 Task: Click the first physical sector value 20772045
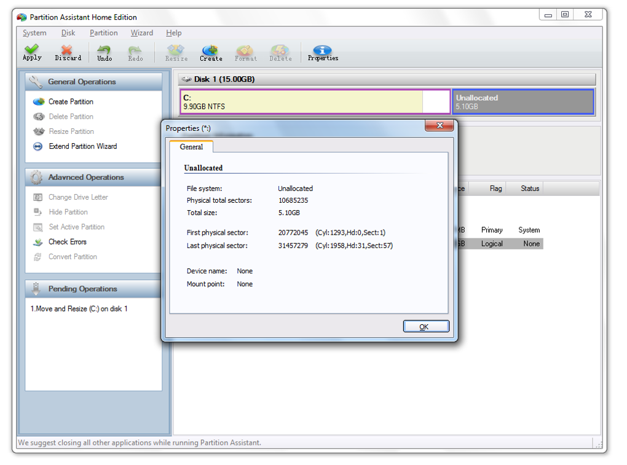tap(293, 232)
